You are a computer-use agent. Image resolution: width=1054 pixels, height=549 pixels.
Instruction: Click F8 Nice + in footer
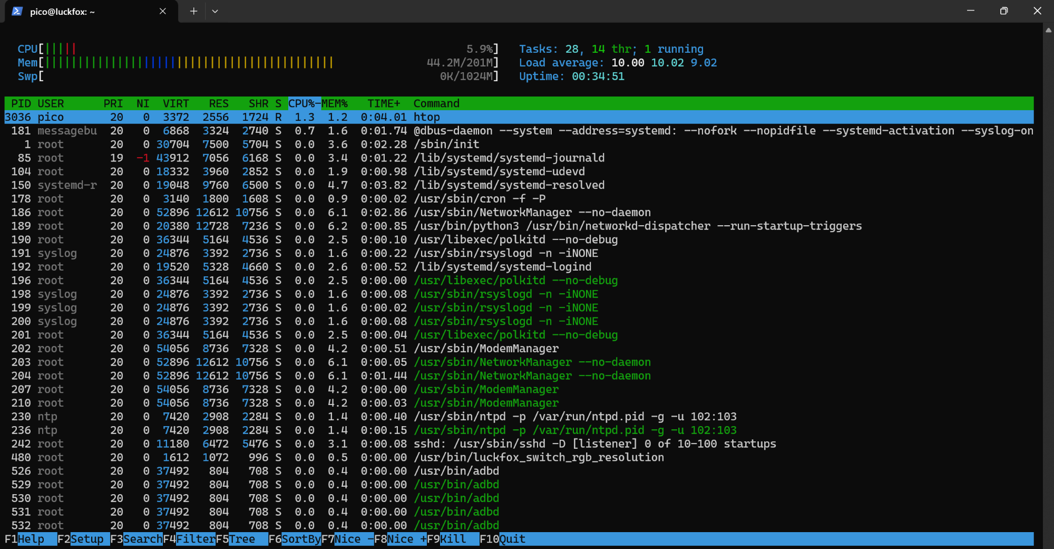(x=400, y=539)
